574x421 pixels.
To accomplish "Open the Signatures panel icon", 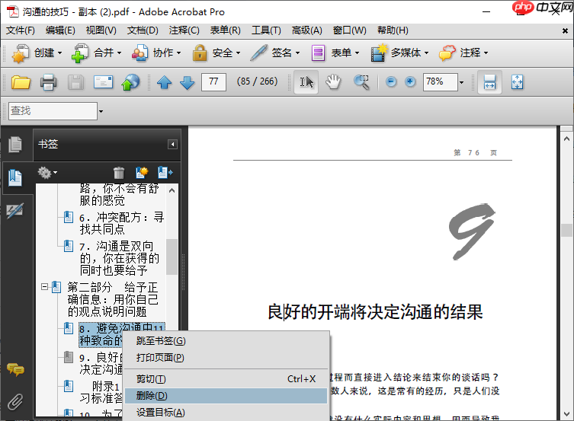I will click(15, 210).
